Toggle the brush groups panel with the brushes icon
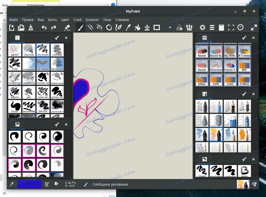 click(x=189, y=27)
